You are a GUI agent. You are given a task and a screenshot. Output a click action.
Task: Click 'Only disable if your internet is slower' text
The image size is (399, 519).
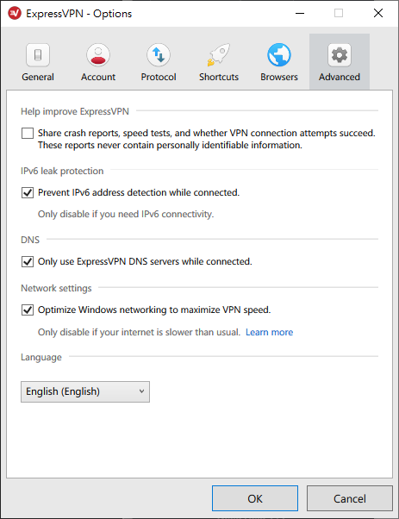[139, 332]
